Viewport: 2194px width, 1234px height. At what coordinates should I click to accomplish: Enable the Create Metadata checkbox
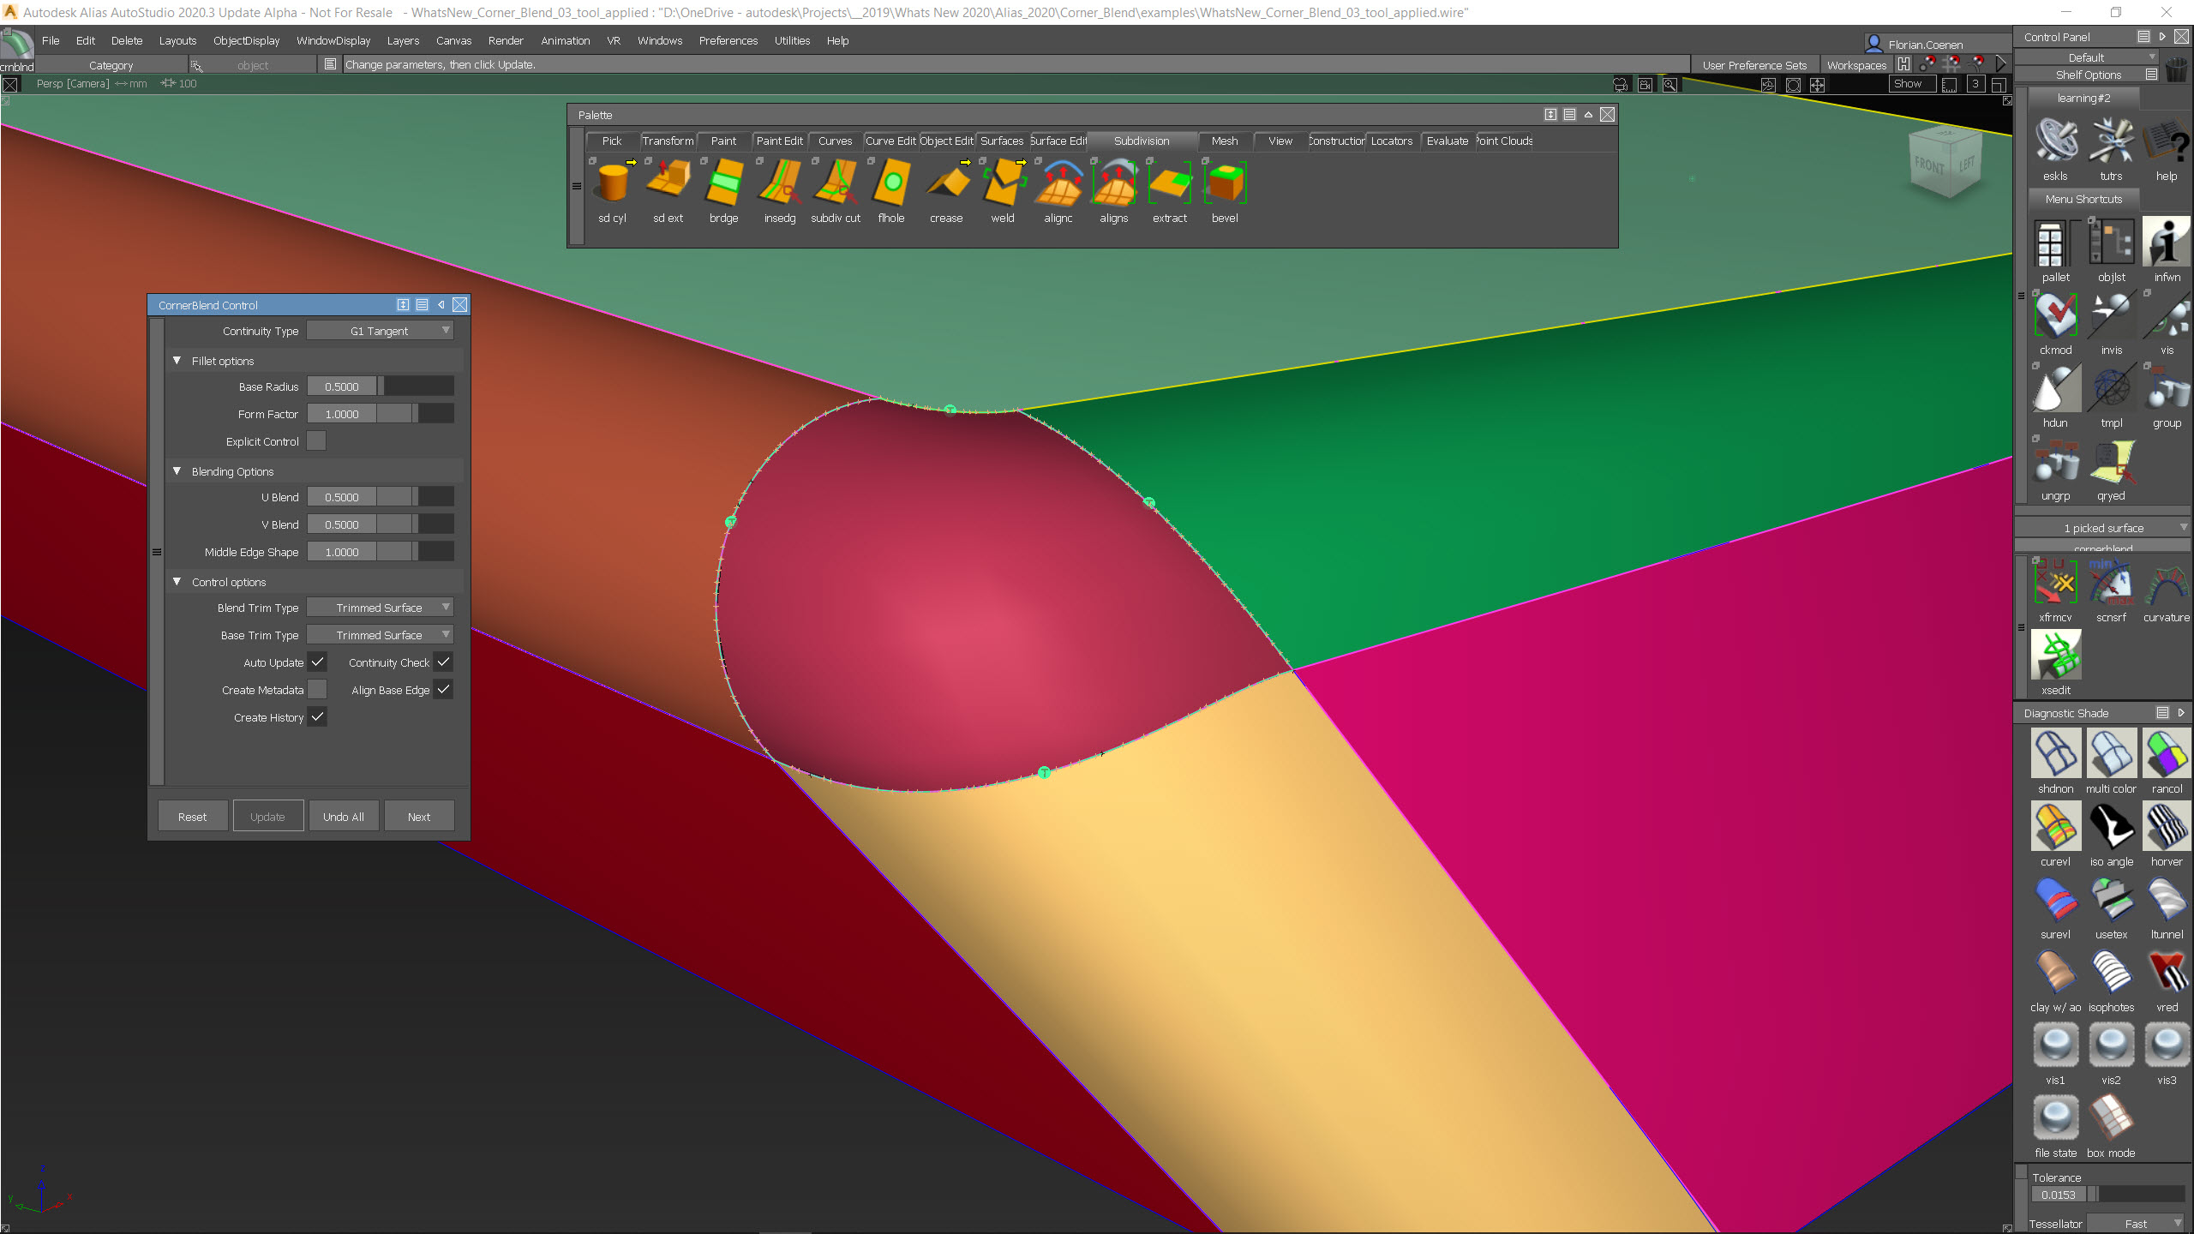point(317,690)
